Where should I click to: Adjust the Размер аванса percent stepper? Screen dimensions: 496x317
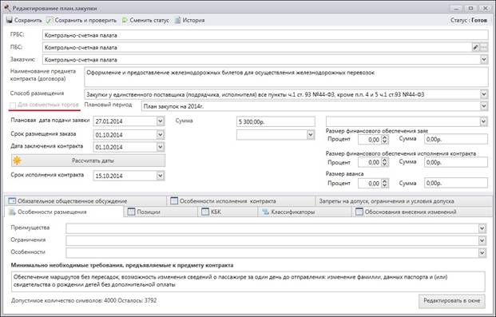[384, 183]
